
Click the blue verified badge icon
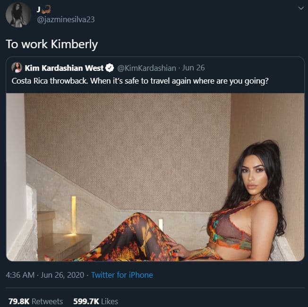tap(108, 68)
